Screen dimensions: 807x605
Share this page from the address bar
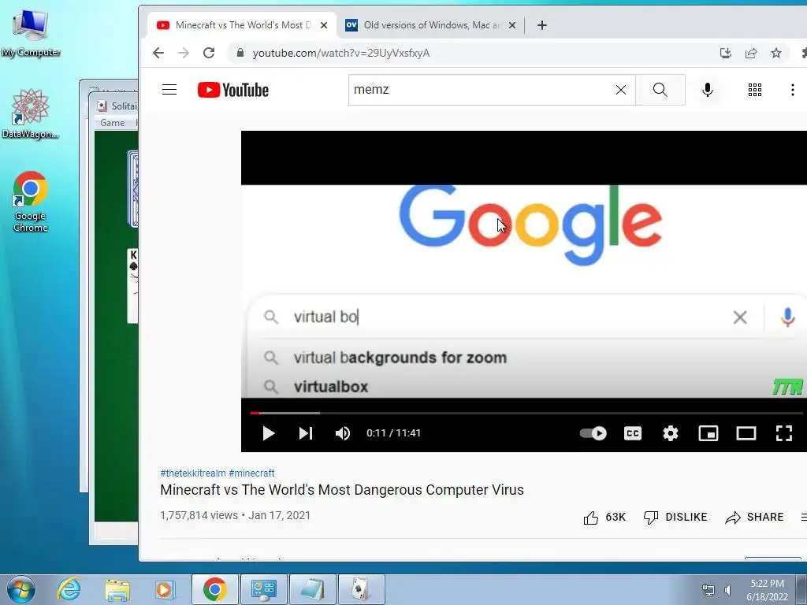[751, 53]
